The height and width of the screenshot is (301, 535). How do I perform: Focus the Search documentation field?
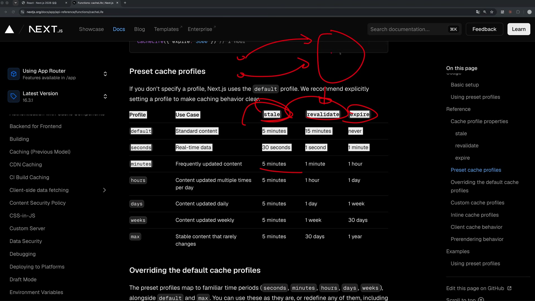[414, 29]
